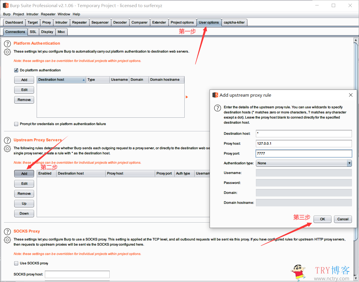Click the Proxy port field showing 7777
The height and width of the screenshot is (282, 359).
304,154
